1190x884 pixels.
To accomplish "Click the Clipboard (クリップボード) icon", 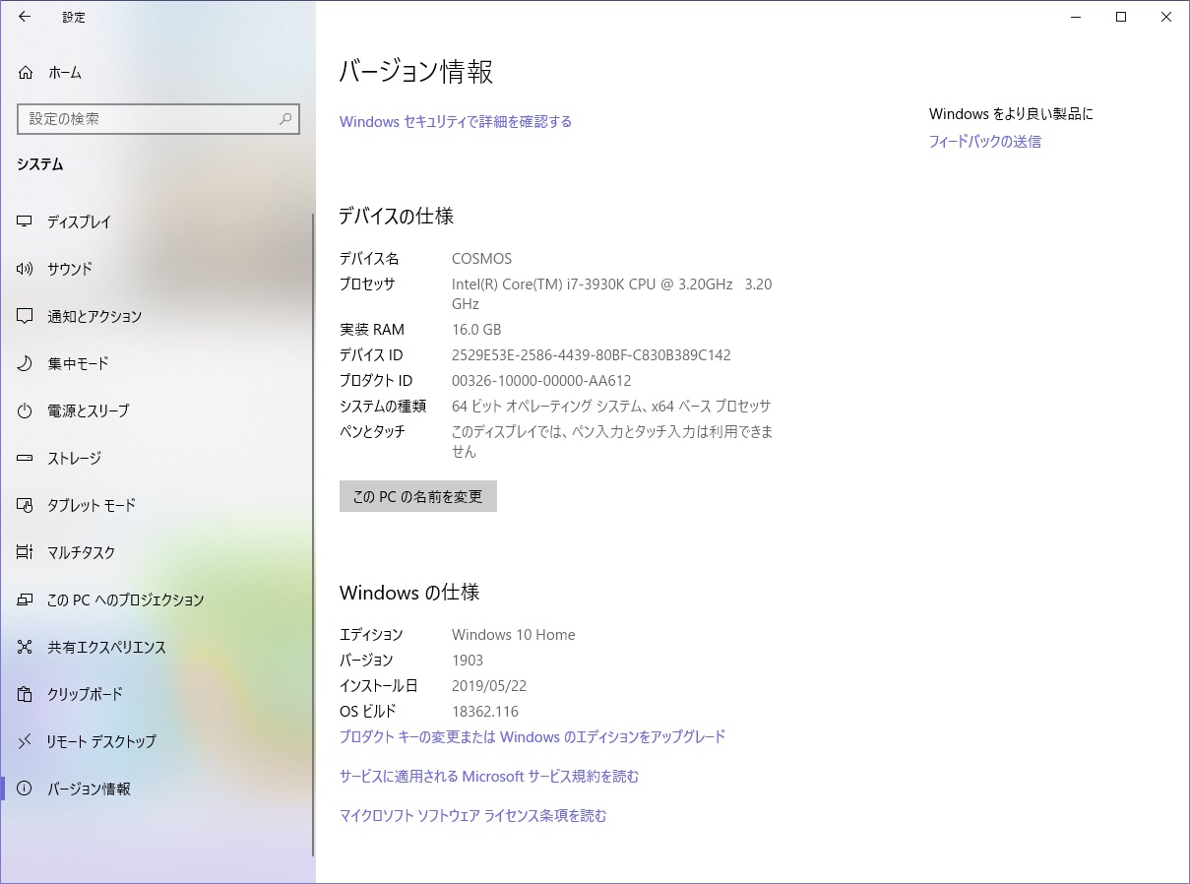I will coord(26,694).
